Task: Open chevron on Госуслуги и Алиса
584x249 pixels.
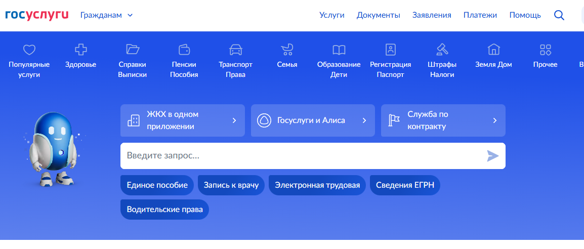Action: click(364, 120)
